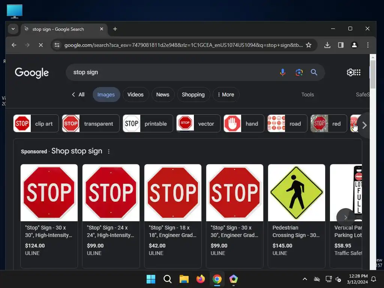384x288 pixels.
Task: Open sponsored results three-dot options
Action: 109,151
